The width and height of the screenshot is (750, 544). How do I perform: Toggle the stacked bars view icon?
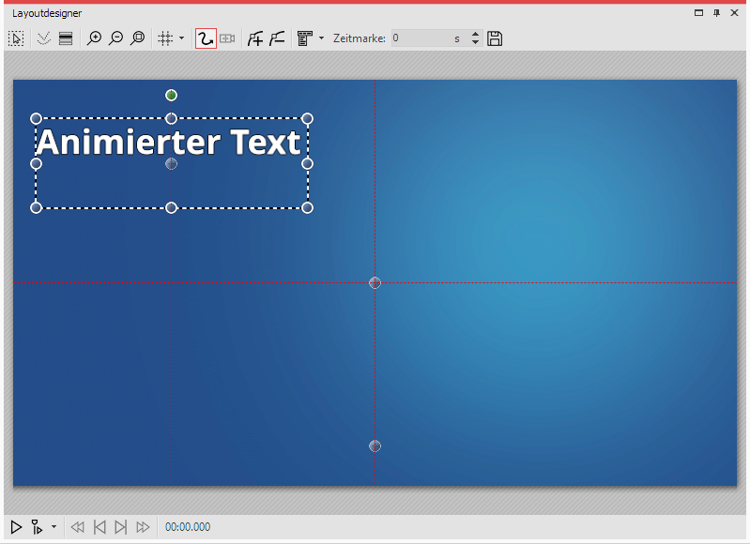pos(66,38)
